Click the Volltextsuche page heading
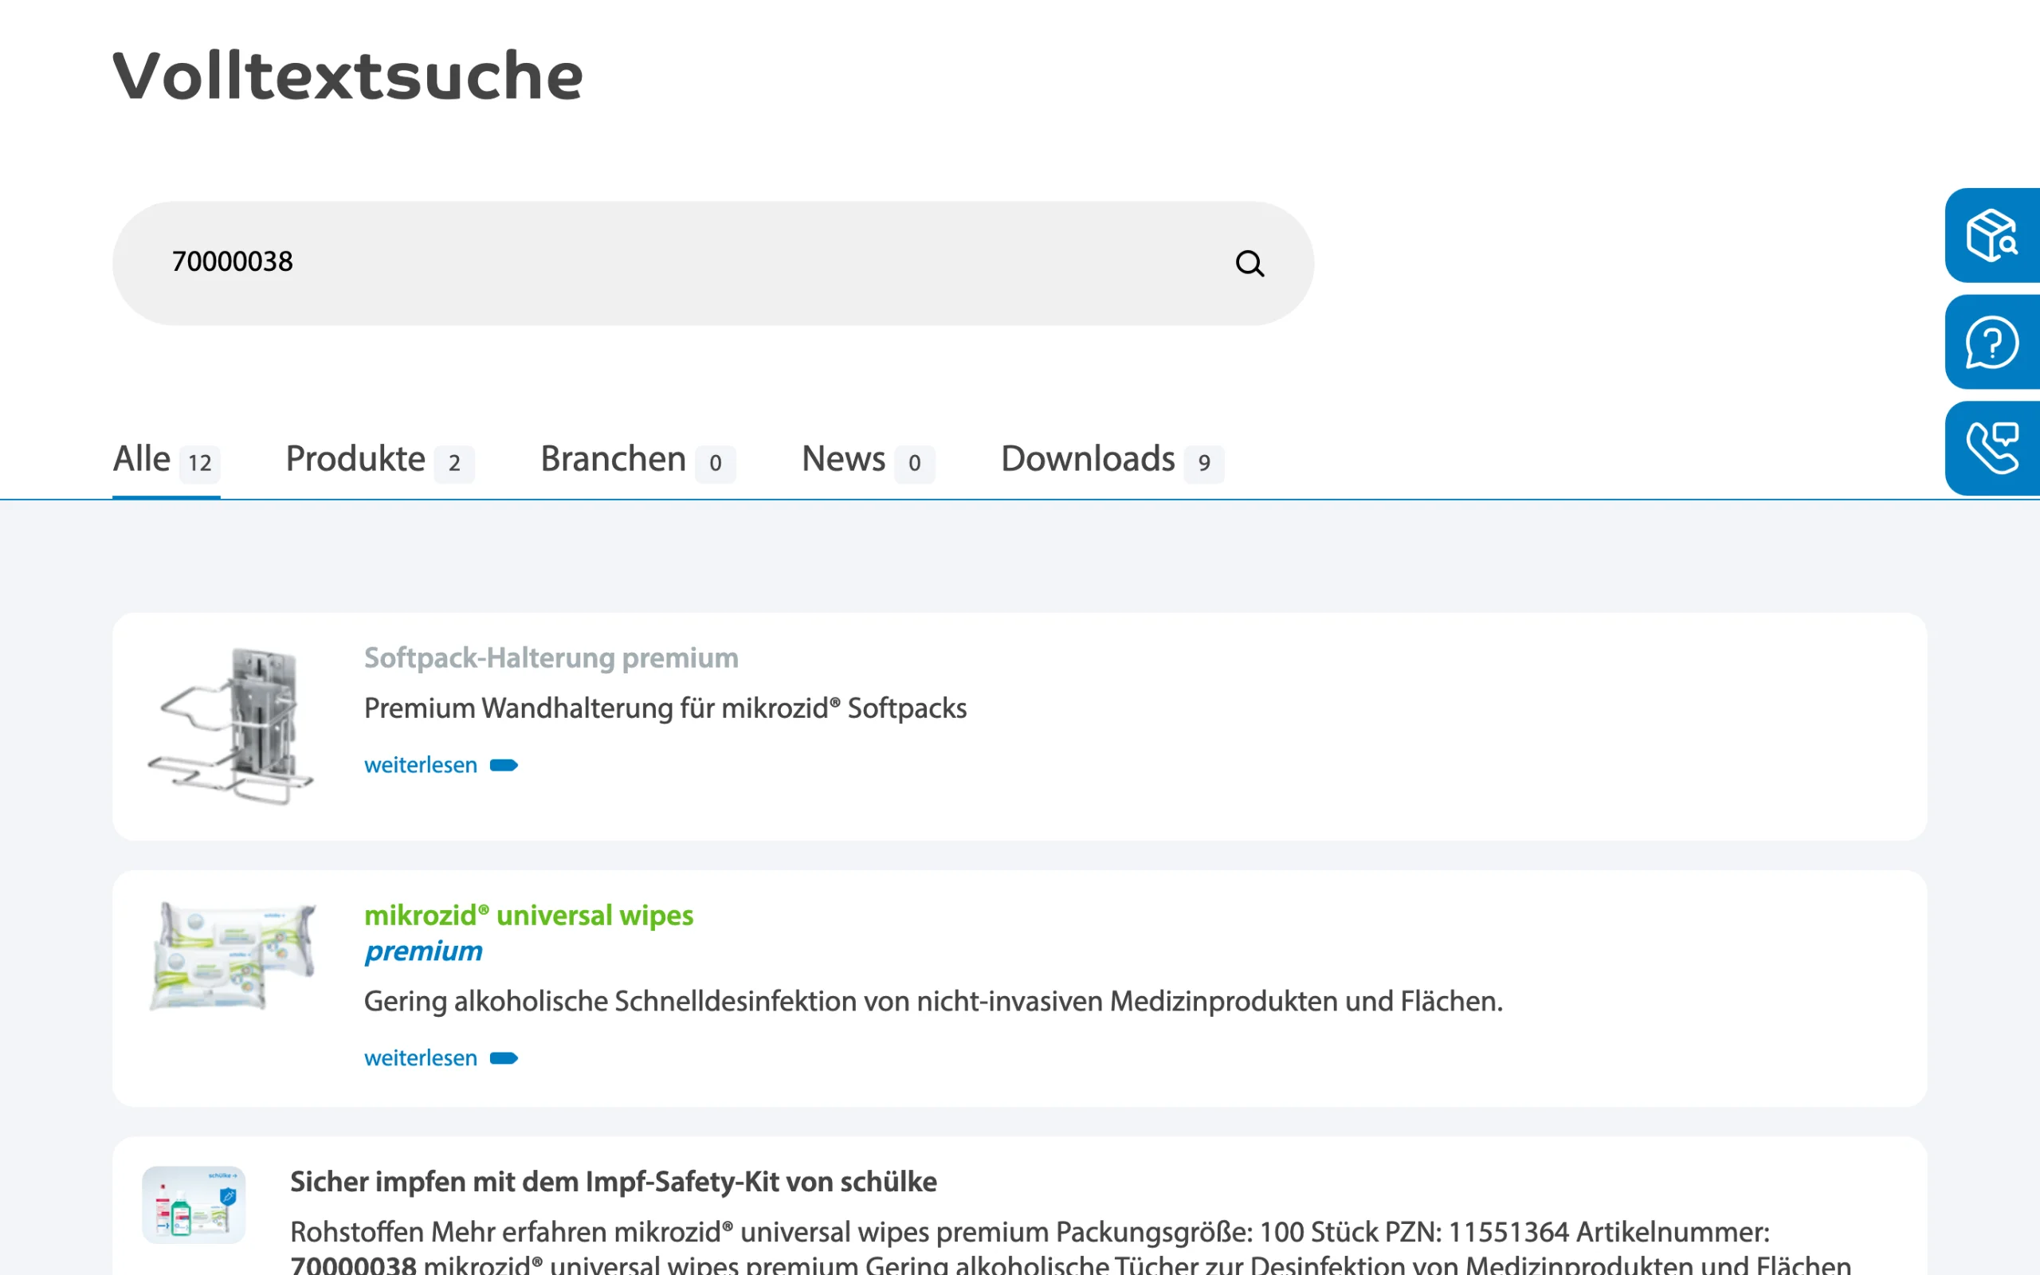The image size is (2040, 1275). click(x=347, y=76)
